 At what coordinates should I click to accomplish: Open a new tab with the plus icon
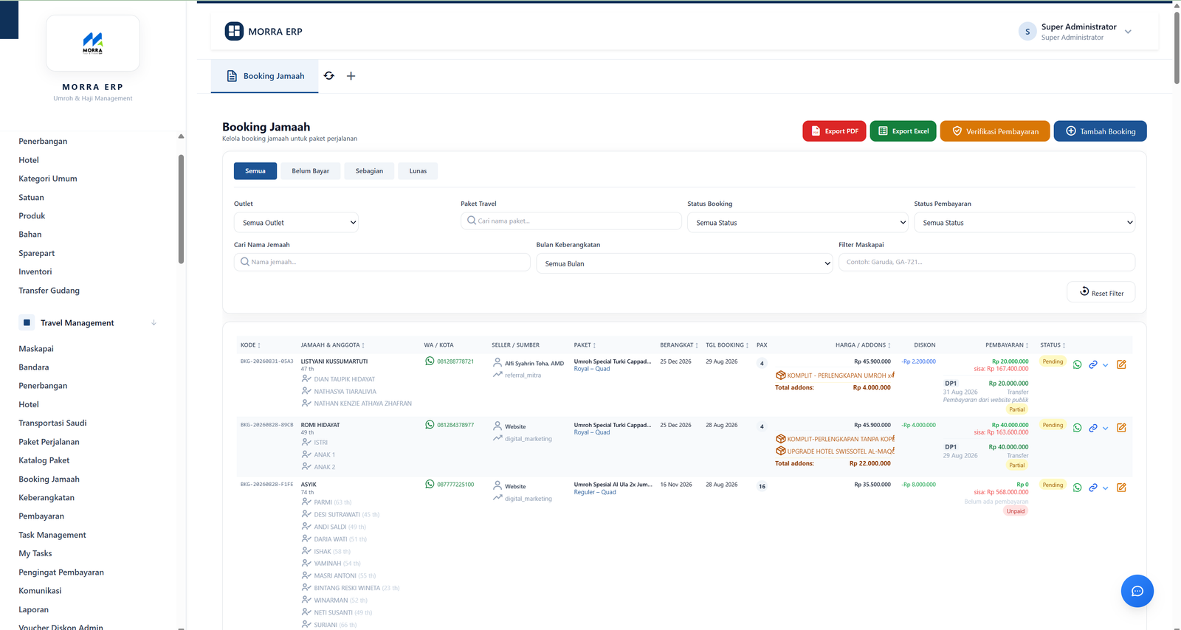point(351,76)
